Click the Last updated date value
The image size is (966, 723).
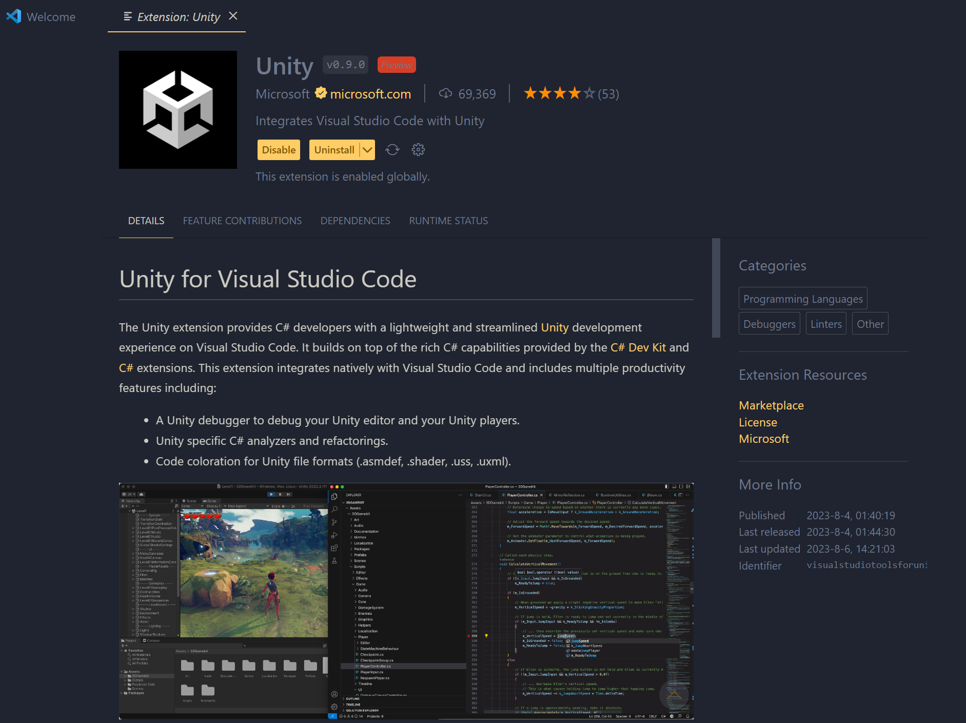(x=851, y=549)
